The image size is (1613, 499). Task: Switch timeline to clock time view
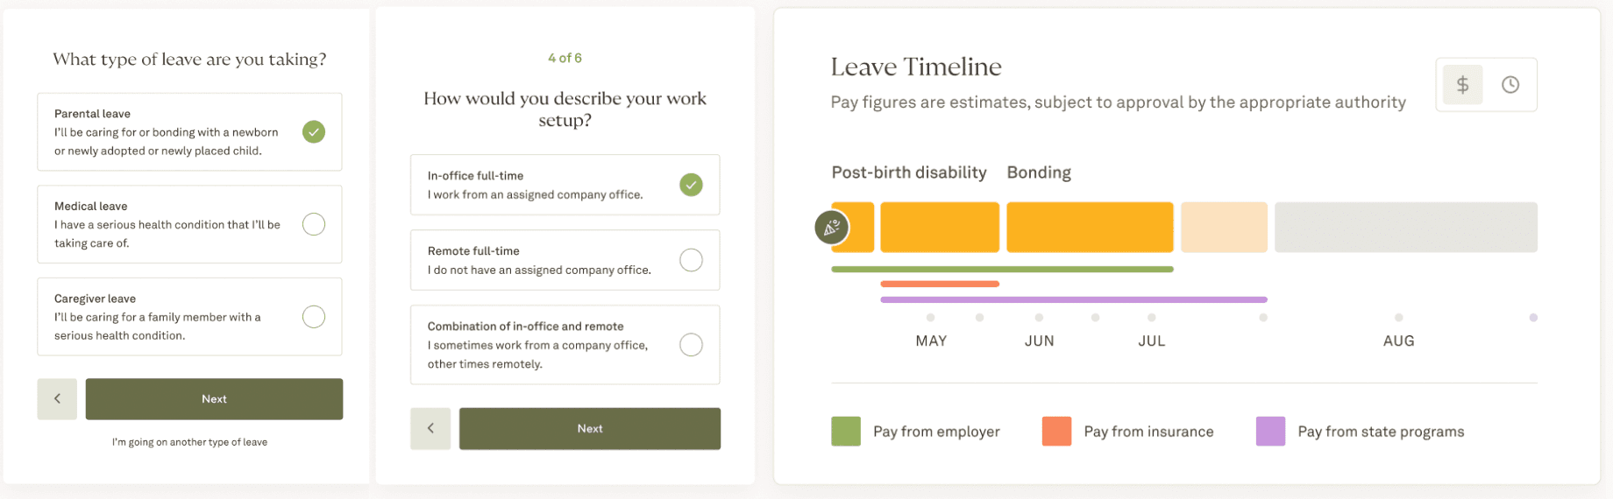(1510, 85)
